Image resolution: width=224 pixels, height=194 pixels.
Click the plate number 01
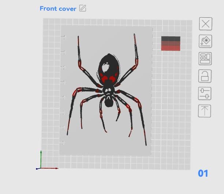point(203,173)
